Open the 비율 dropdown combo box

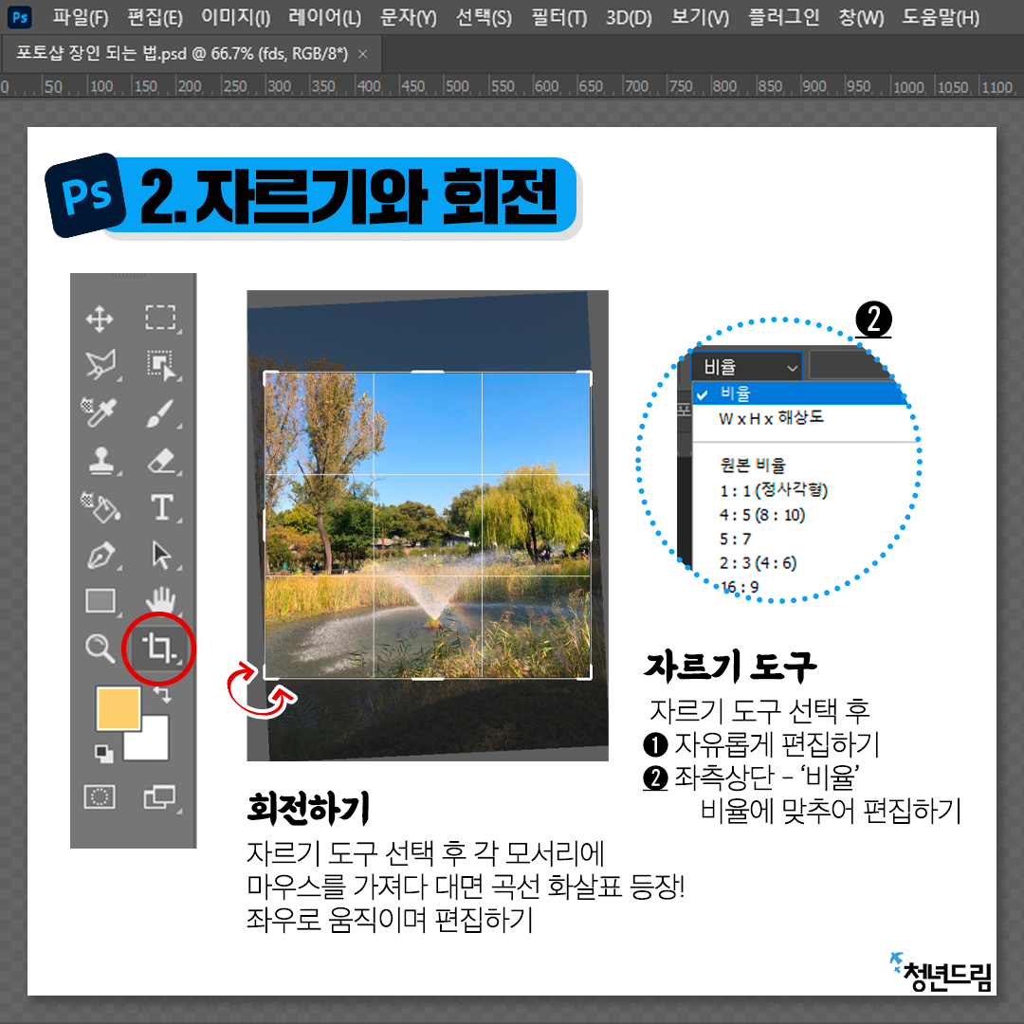(746, 367)
